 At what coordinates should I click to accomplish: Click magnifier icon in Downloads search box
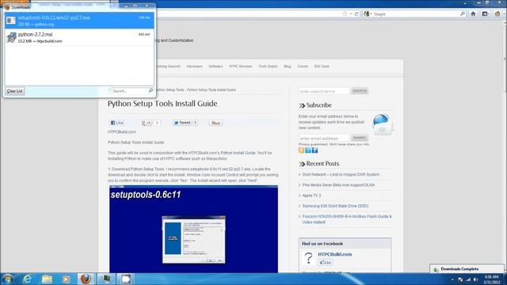(151, 91)
